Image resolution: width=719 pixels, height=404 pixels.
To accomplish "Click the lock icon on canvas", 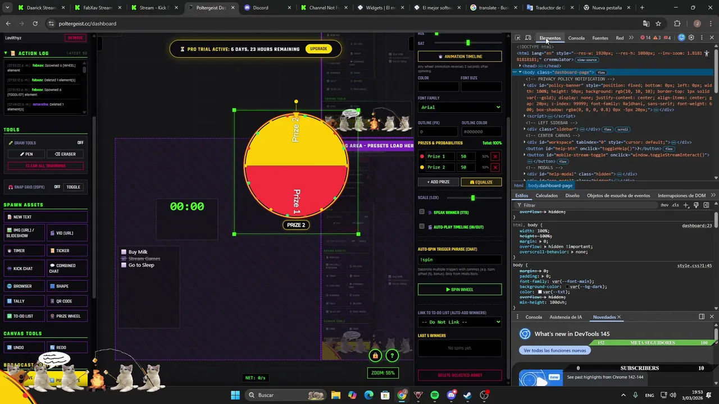I will pos(375,355).
